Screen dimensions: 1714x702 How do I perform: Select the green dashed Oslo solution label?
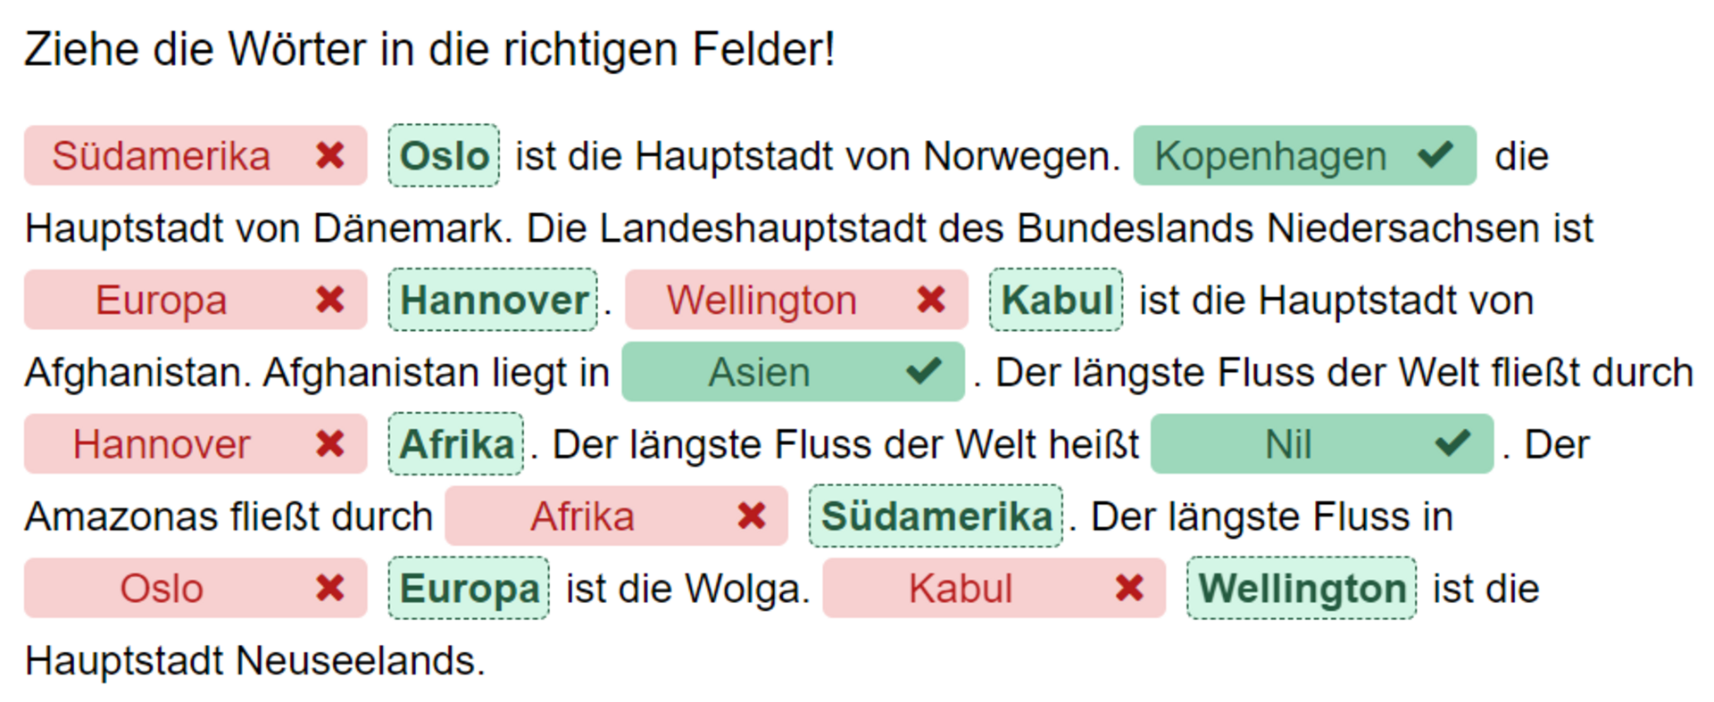point(444,156)
